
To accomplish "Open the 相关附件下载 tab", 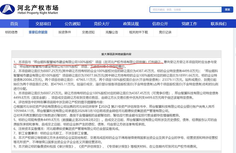I will point(138,32).
